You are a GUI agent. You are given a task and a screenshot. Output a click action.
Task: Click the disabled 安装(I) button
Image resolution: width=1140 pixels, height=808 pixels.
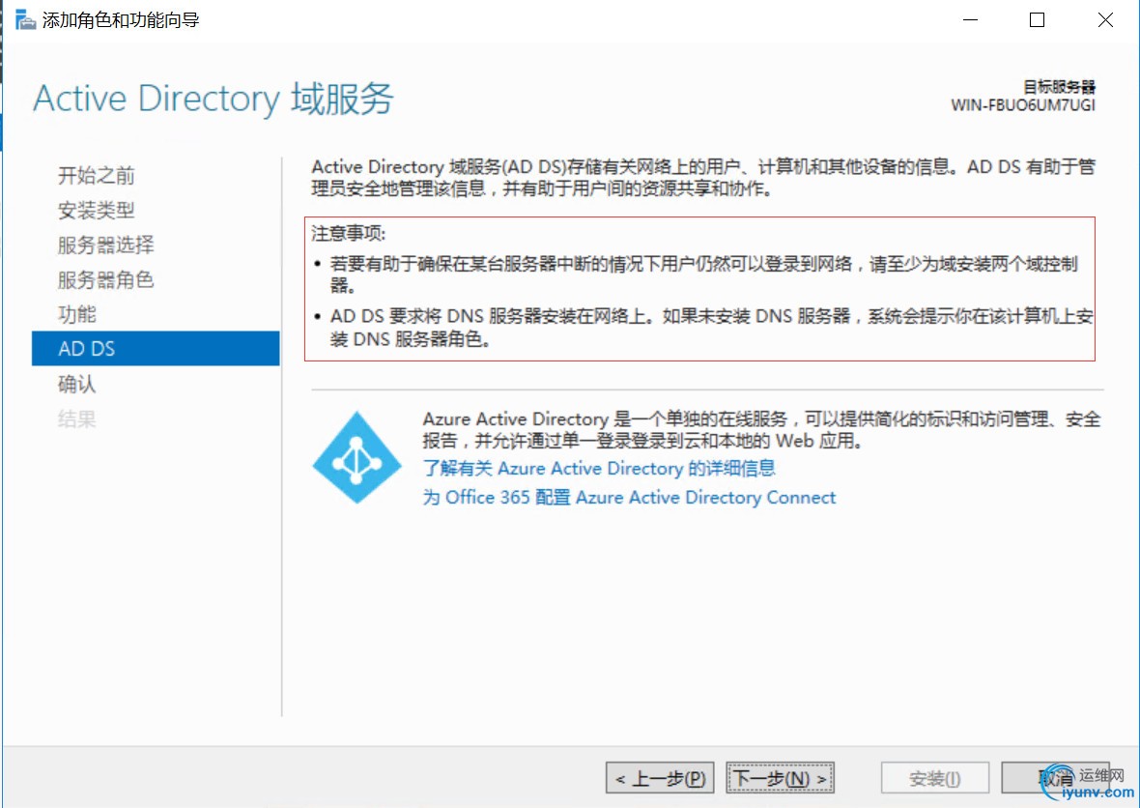(x=935, y=778)
